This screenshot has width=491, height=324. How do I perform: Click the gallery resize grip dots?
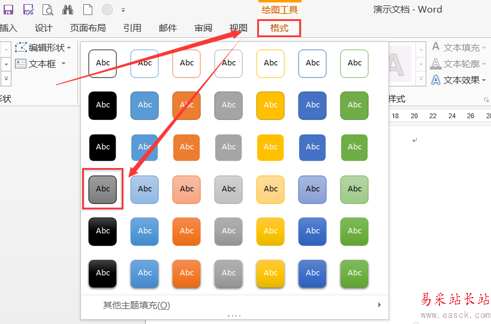click(x=234, y=316)
